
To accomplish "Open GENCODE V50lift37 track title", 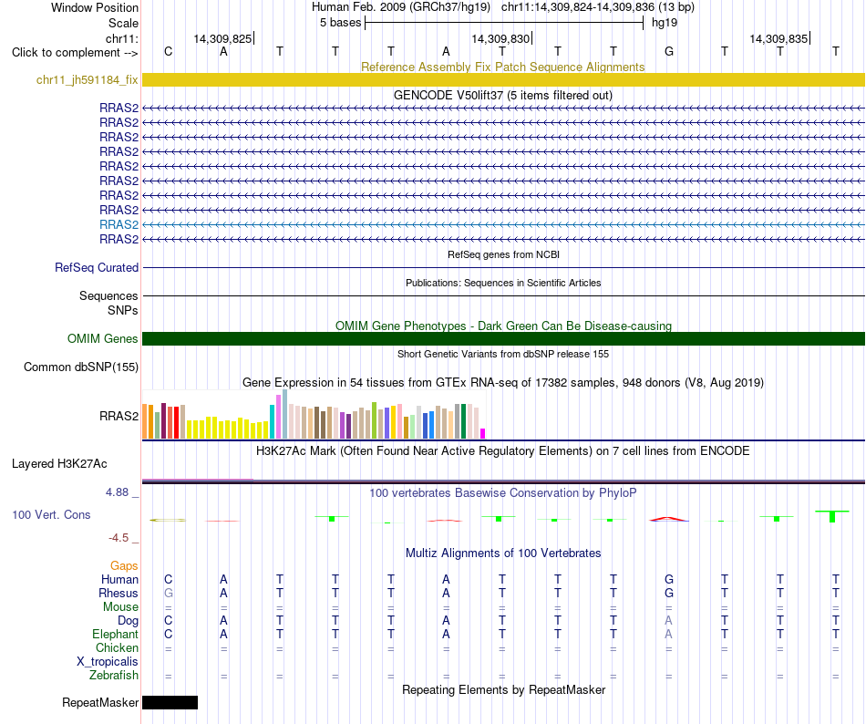I will point(503,95).
